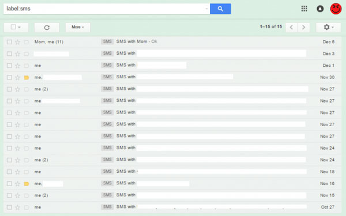This screenshot has width=346, height=216.
Task: Click SMS label tag on Nov 18 row
Action: [107, 171]
